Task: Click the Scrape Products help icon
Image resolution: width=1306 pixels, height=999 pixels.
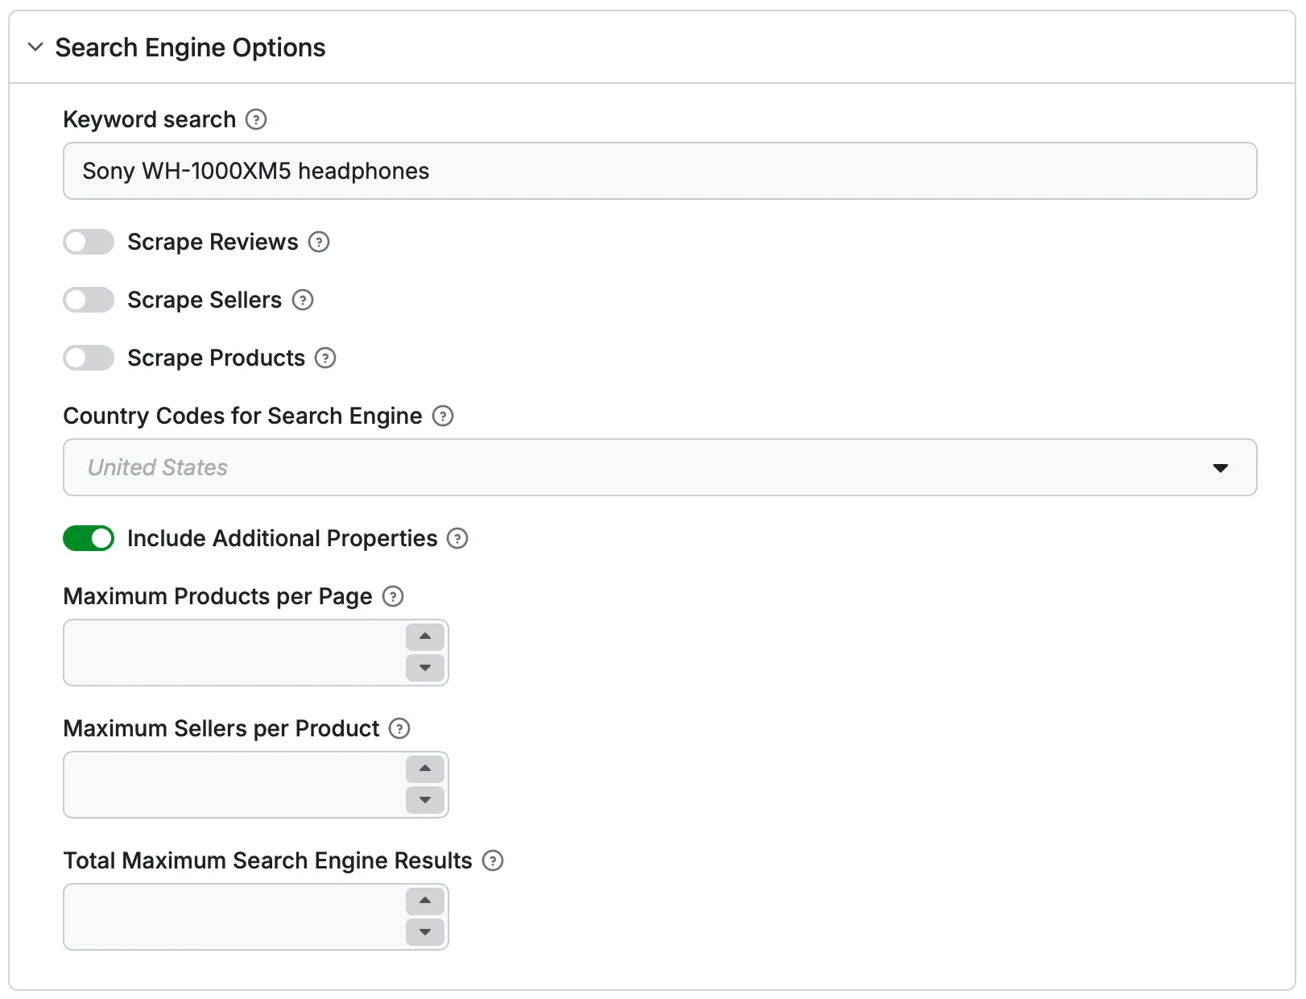Action: tap(324, 358)
